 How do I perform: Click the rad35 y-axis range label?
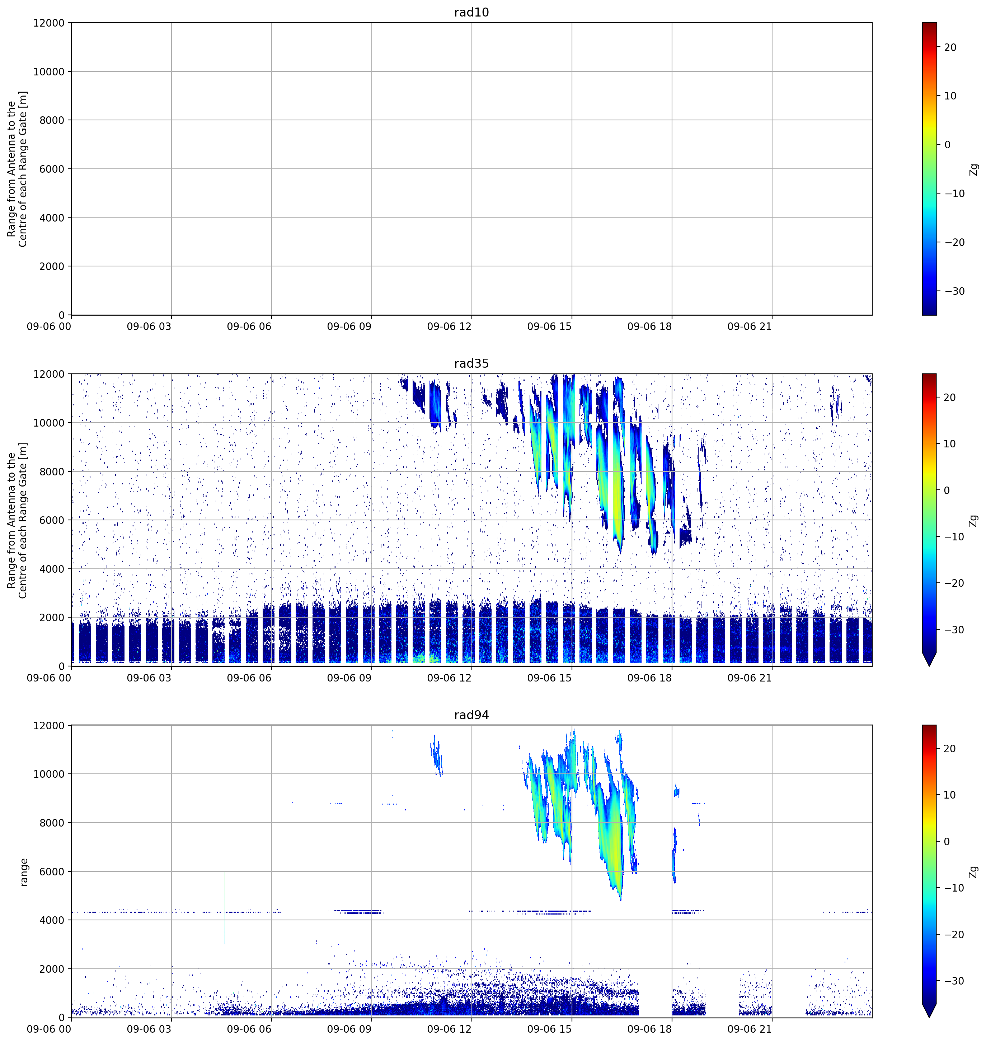(17, 520)
